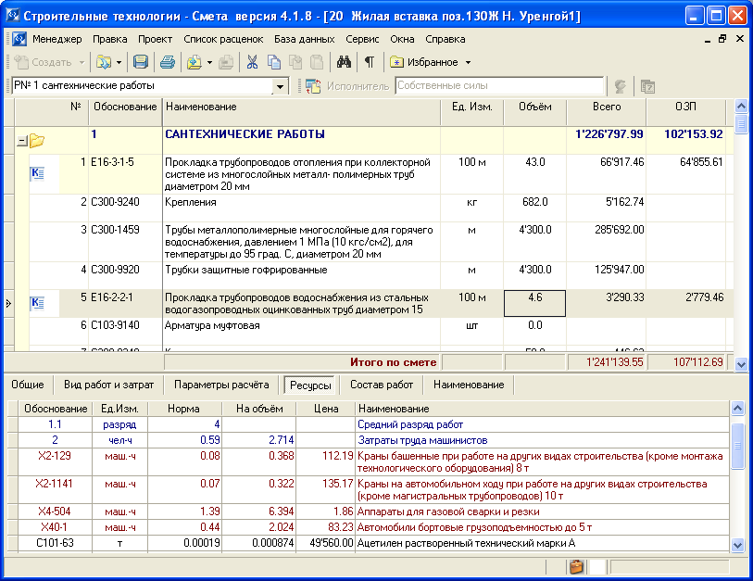Collapse the САНТЕХНИЧЕСКИЕ РАБОТЫ section
753x581 pixels.
(x=21, y=141)
